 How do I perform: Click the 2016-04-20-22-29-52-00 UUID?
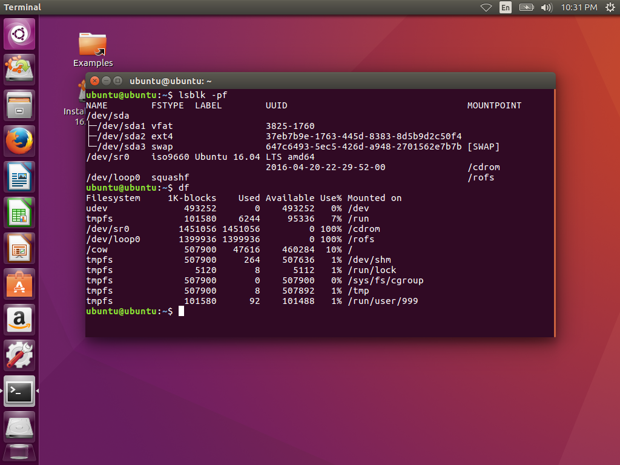(325, 167)
